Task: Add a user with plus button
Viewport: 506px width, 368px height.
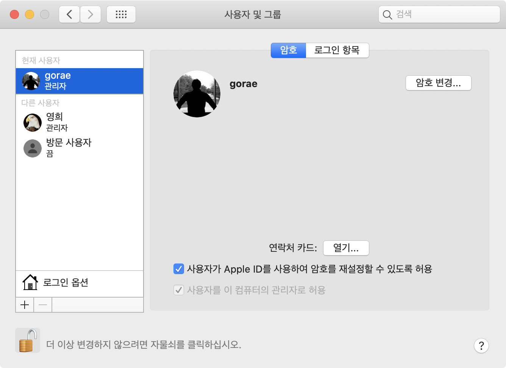Action: point(25,305)
